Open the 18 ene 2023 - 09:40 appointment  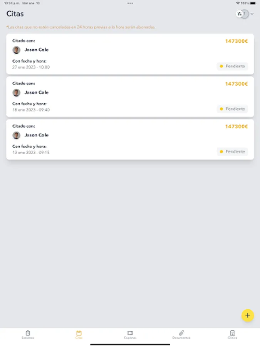coord(31,110)
